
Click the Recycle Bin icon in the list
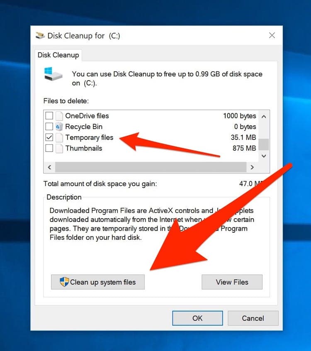(59, 127)
